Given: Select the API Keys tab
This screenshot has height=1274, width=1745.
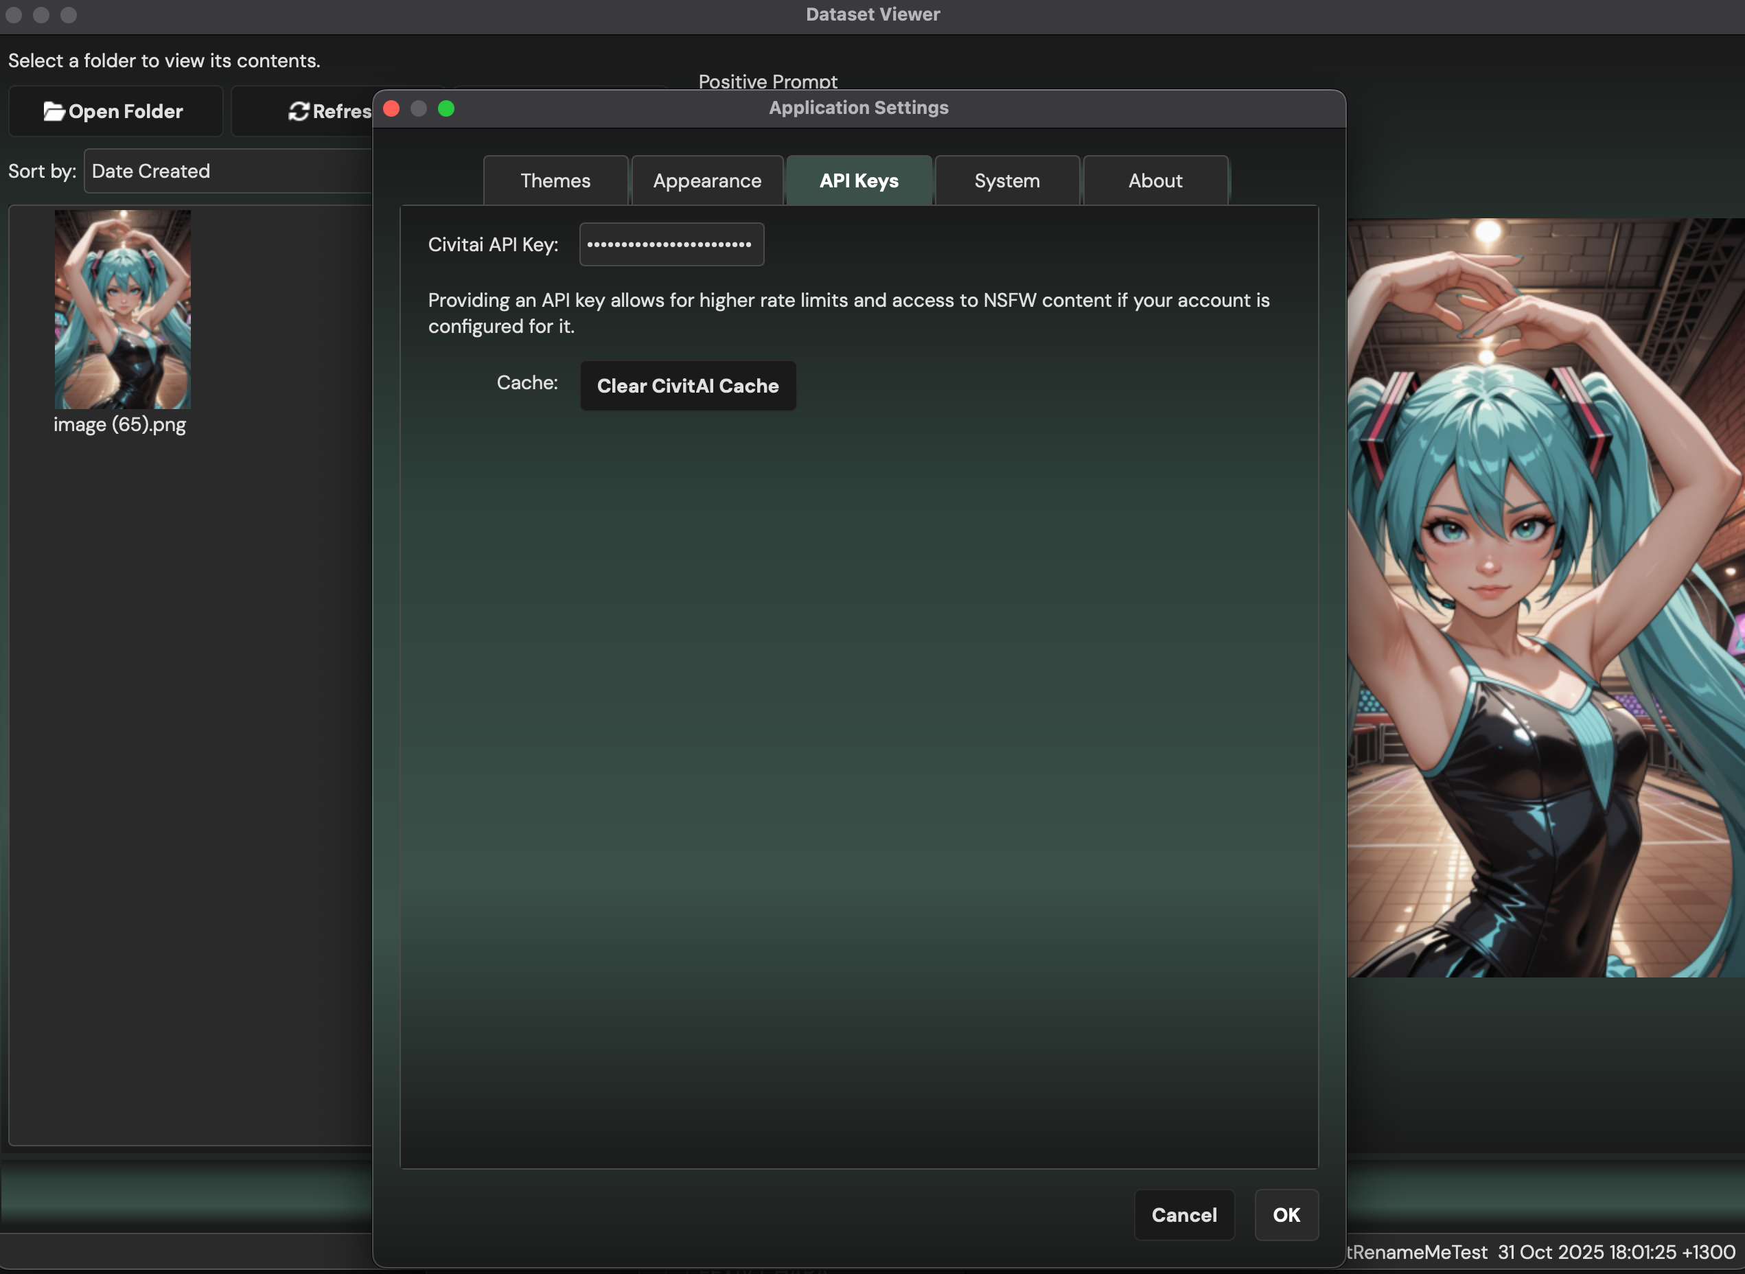Looking at the screenshot, I should click(x=858, y=180).
